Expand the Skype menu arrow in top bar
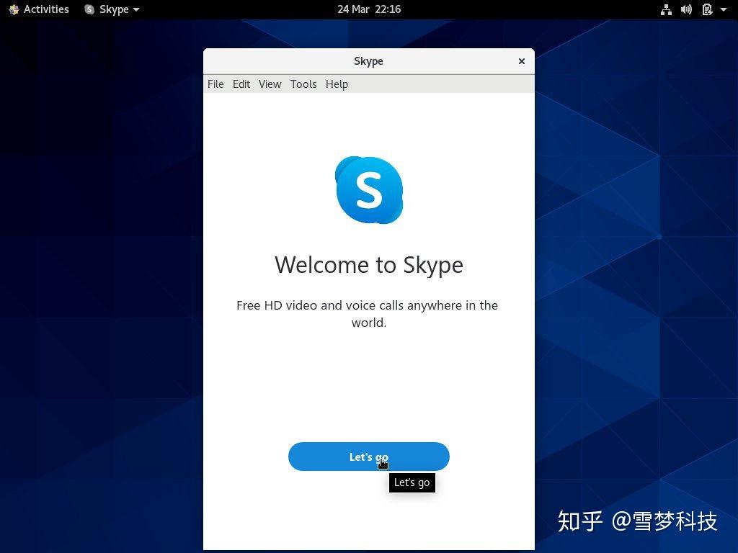This screenshot has width=738, height=553. pos(135,9)
